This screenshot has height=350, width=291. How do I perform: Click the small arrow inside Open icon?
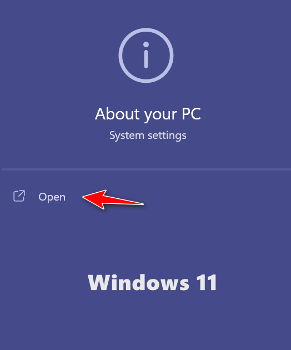(x=22, y=194)
